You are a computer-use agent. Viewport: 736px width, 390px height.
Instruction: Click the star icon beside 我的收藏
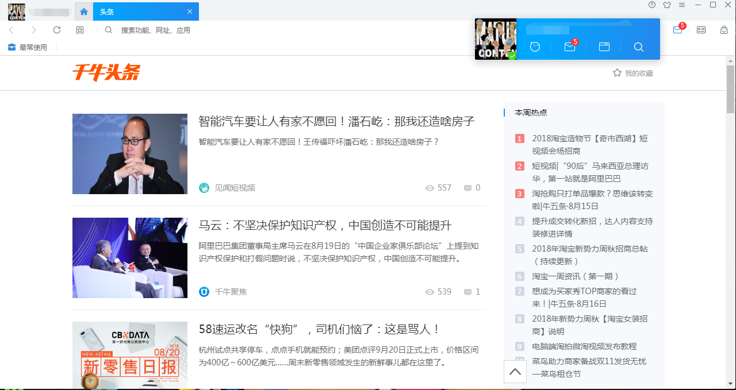click(617, 73)
